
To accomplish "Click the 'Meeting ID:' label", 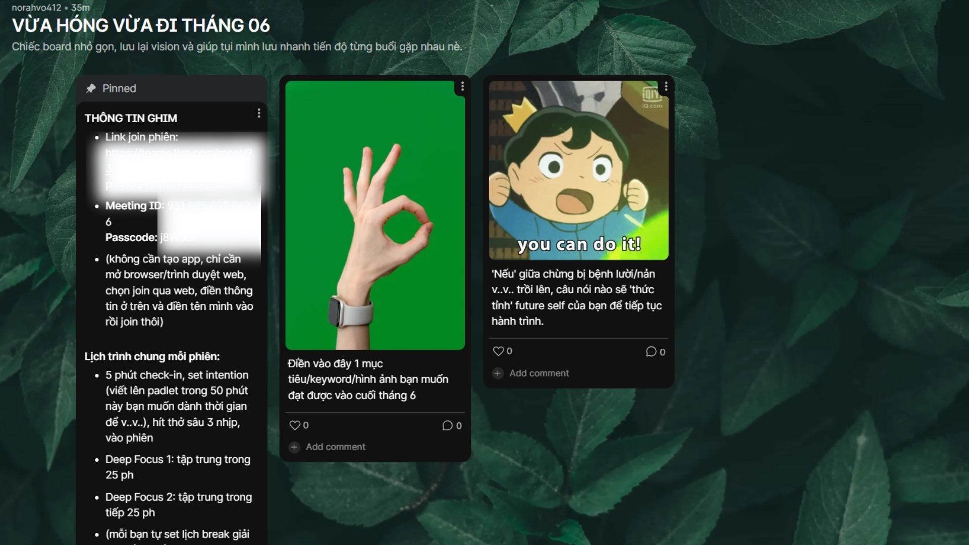I will point(134,206).
